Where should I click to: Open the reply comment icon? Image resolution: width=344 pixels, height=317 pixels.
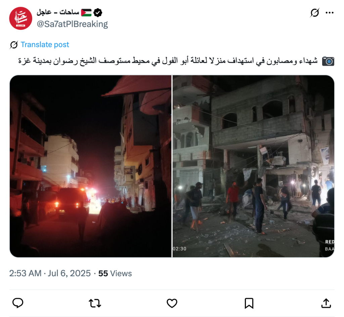tap(18, 303)
